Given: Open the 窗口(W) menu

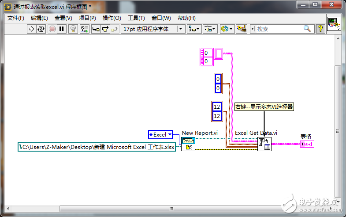Looking at the screenshot, I should (x=161, y=18).
